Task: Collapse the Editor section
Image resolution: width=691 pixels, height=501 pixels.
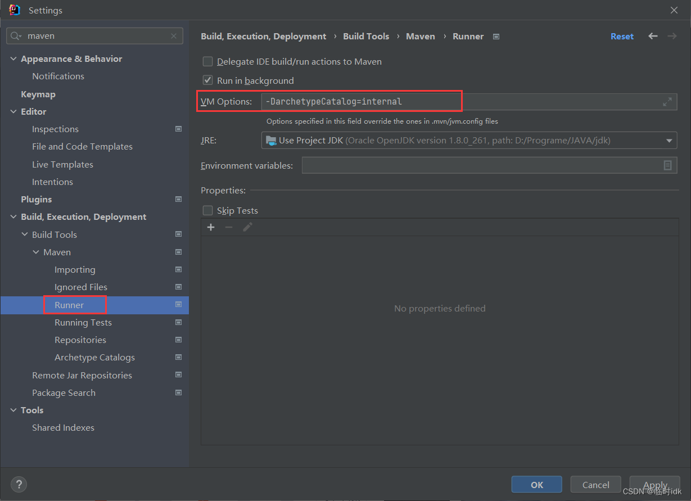Action: [x=13, y=111]
